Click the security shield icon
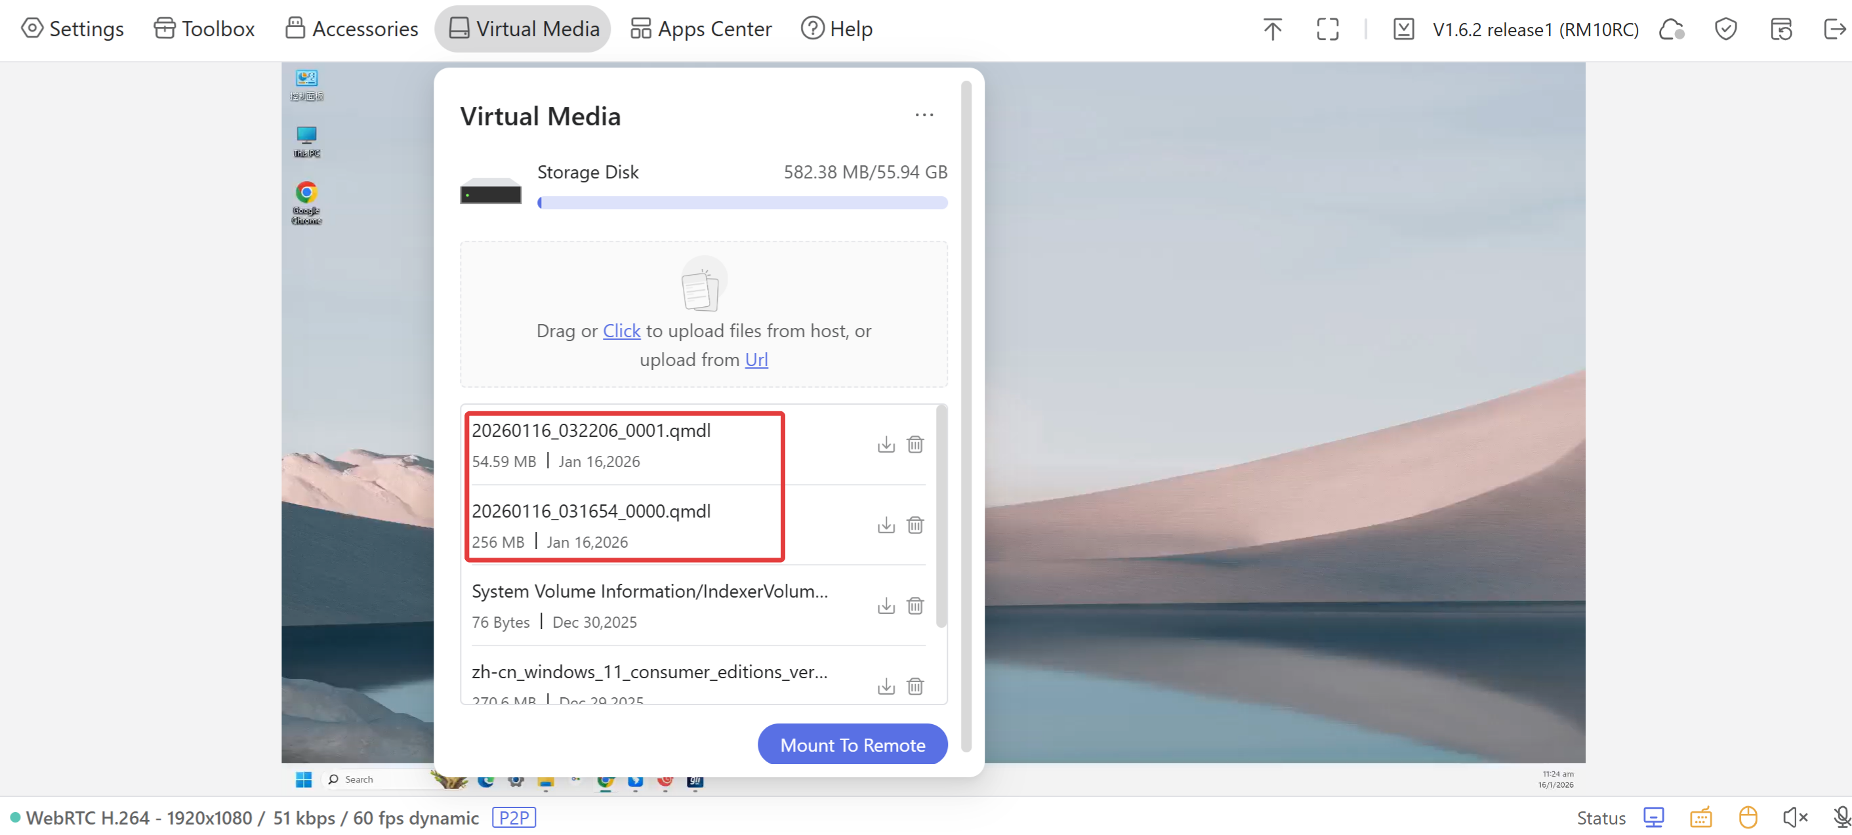Image resolution: width=1852 pixels, height=835 pixels. [1725, 30]
